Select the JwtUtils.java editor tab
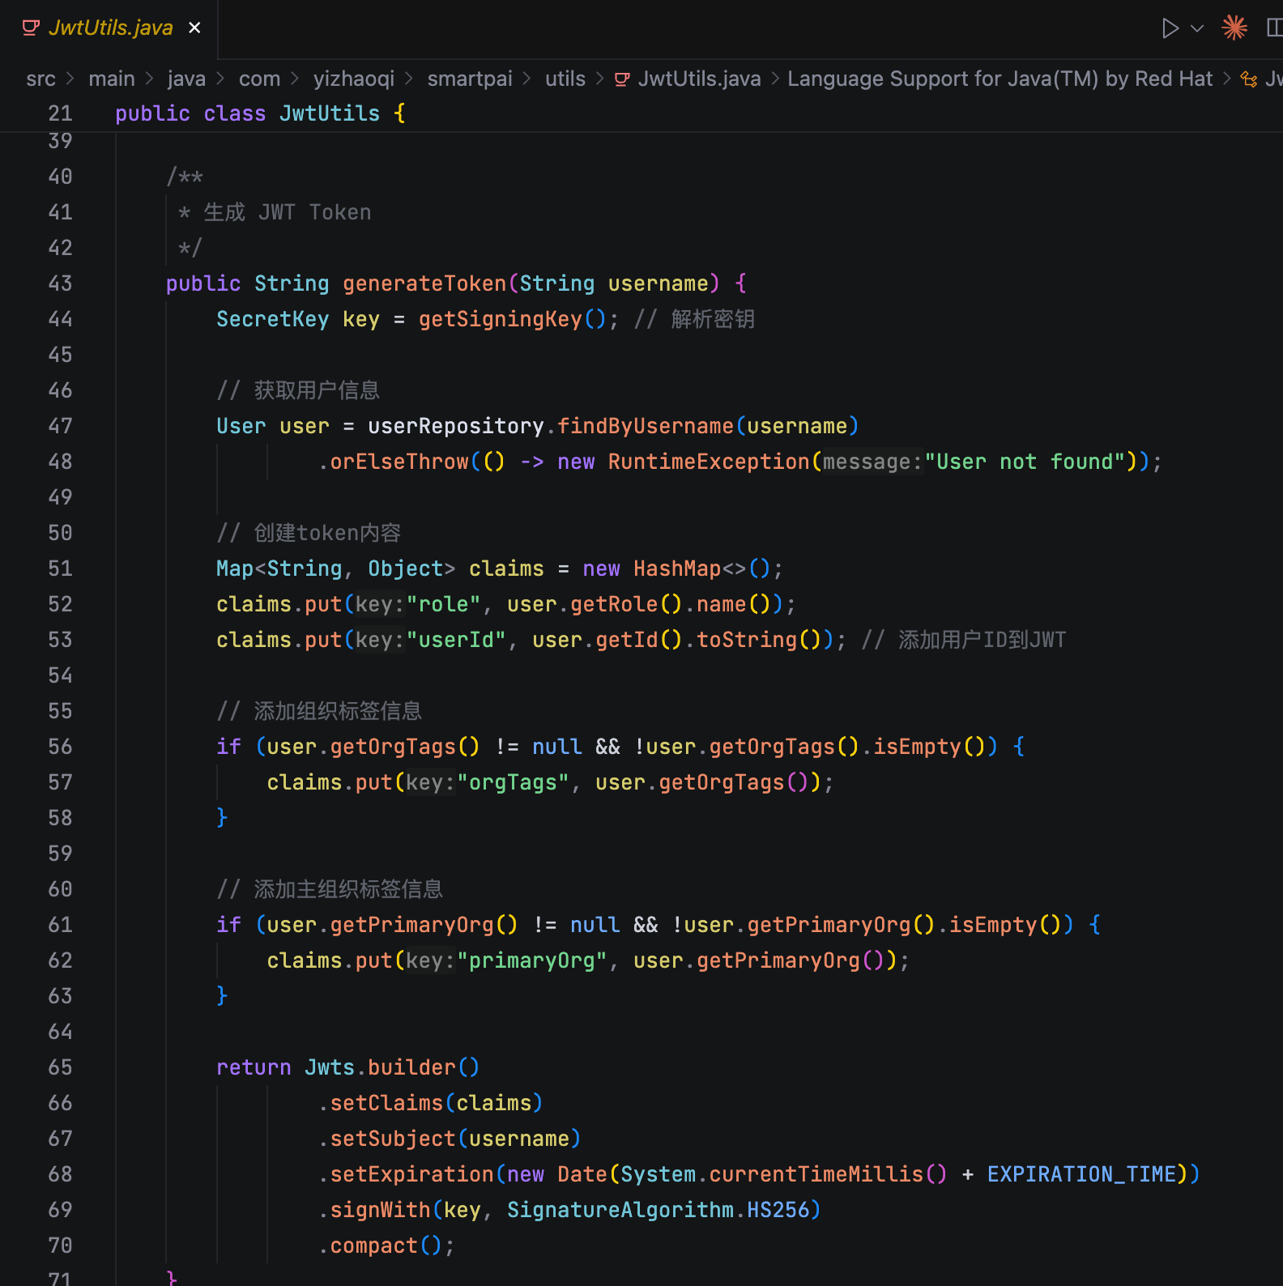1283x1286 pixels. 110,28
